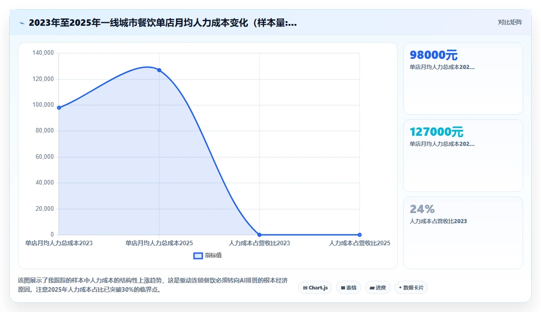Click the 单店月均人力总成本2025 x-axis label
This screenshot has height=312, width=541.
159,243
